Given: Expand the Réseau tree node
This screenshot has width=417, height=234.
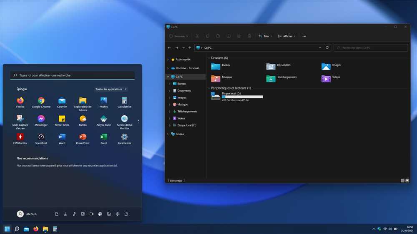Looking at the screenshot, I should coord(168,134).
